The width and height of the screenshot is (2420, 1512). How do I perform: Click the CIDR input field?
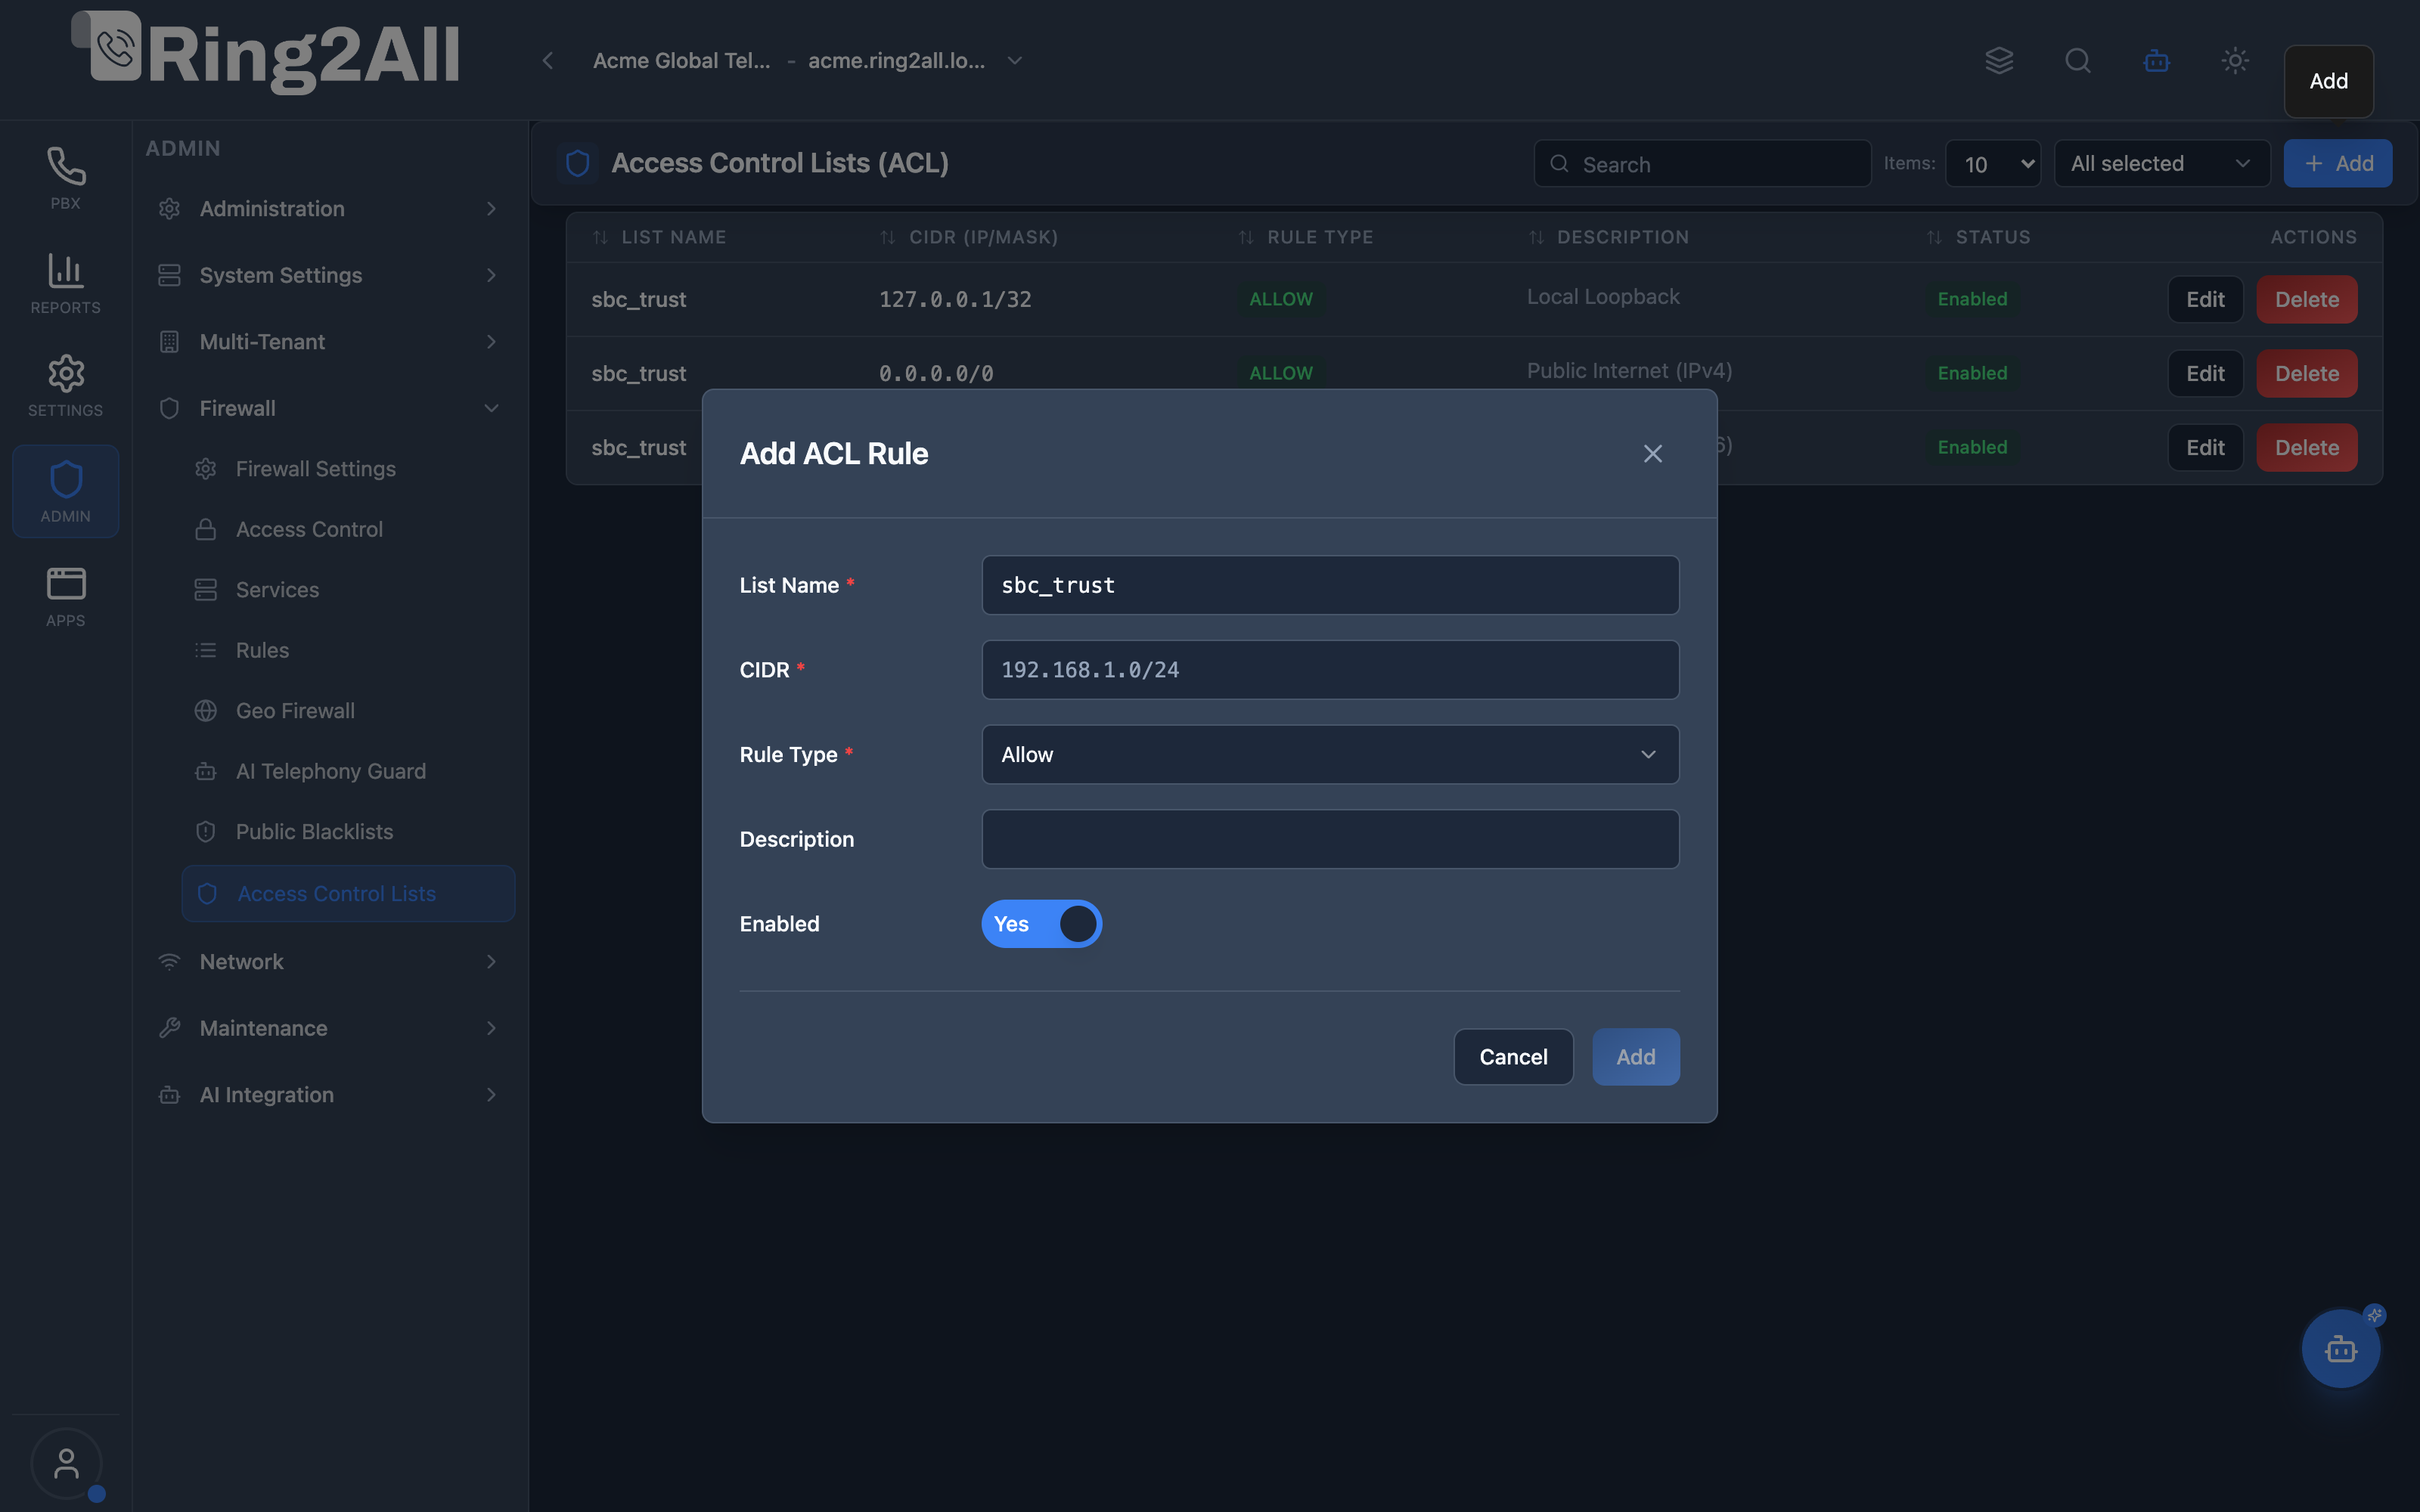point(1330,670)
